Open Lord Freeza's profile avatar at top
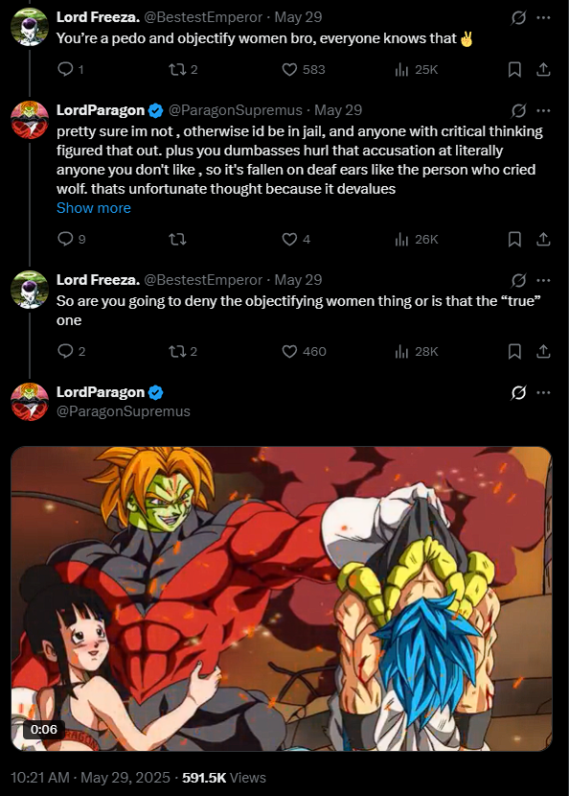 point(30,27)
